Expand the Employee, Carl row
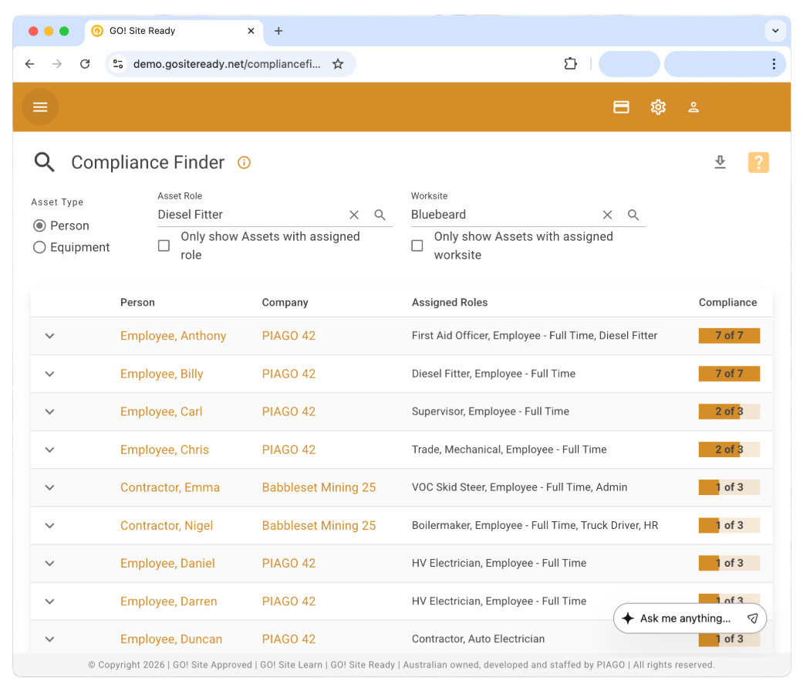Image resolution: width=810 pixels, height=695 pixels. [50, 412]
